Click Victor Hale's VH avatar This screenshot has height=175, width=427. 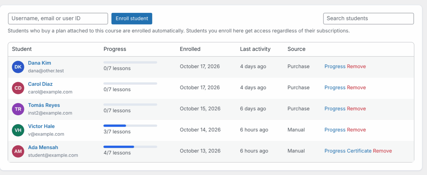click(x=18, y=130)
